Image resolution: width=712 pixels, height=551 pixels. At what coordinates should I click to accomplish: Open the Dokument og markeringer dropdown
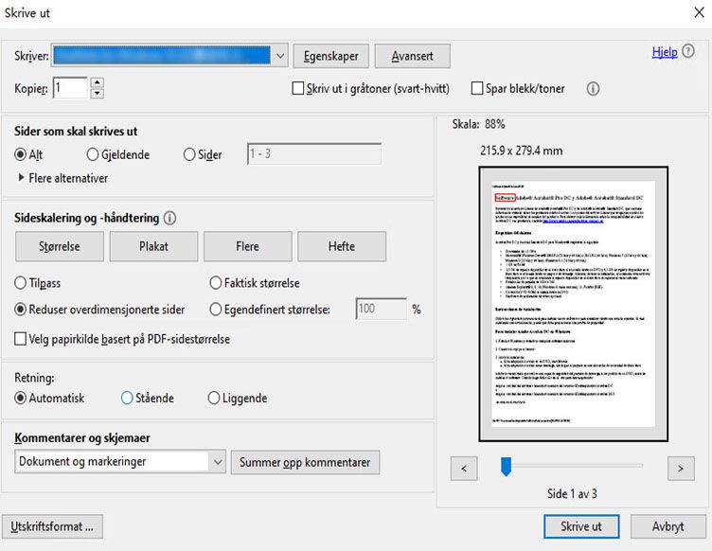[120, 462]
